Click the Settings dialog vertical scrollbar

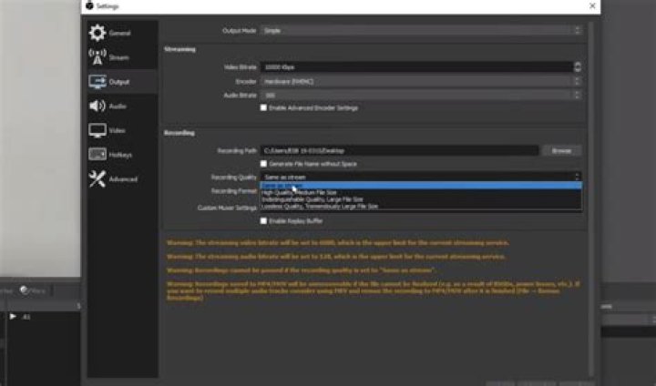coord(590,198)
